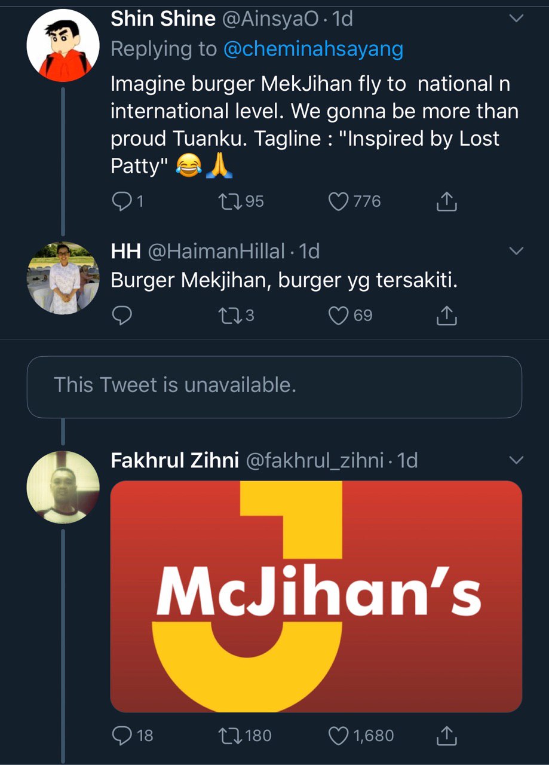This screenshot has height=765, width=549.
Task: Share Shin Shine's tweet
Action: click(447, 202)
